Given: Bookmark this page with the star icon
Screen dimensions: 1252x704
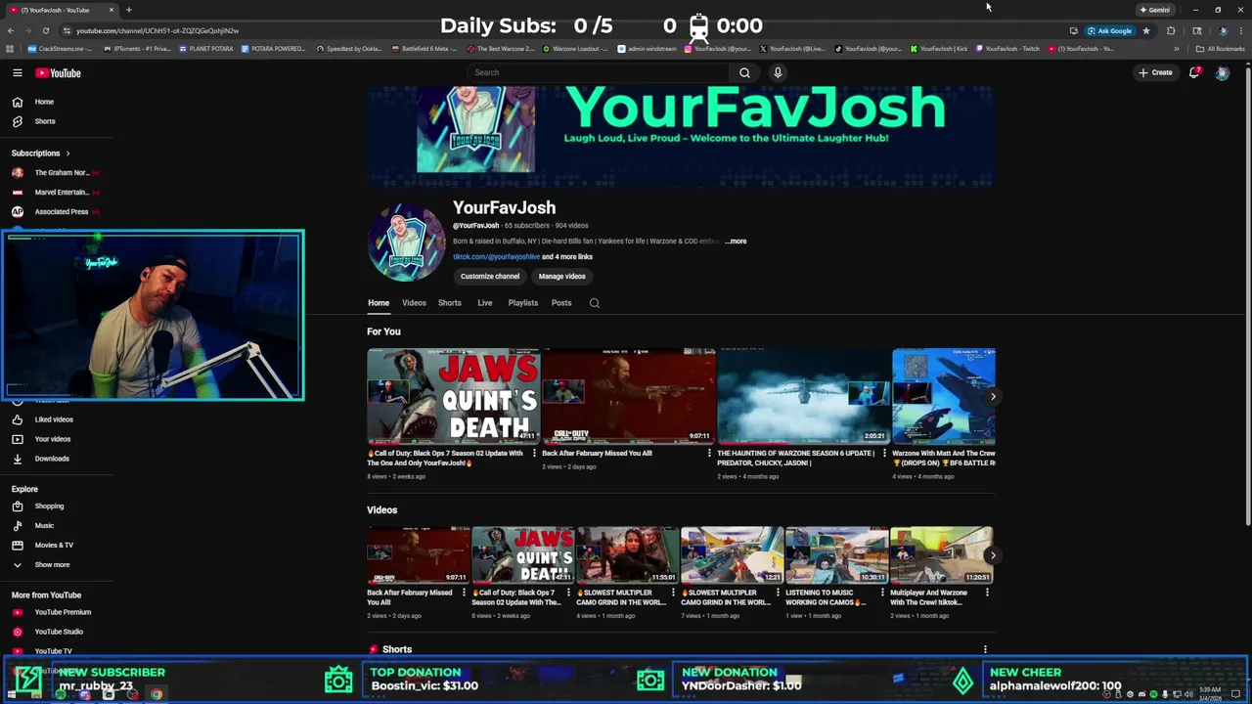Looking at the screenshot, I should 1146,30.
